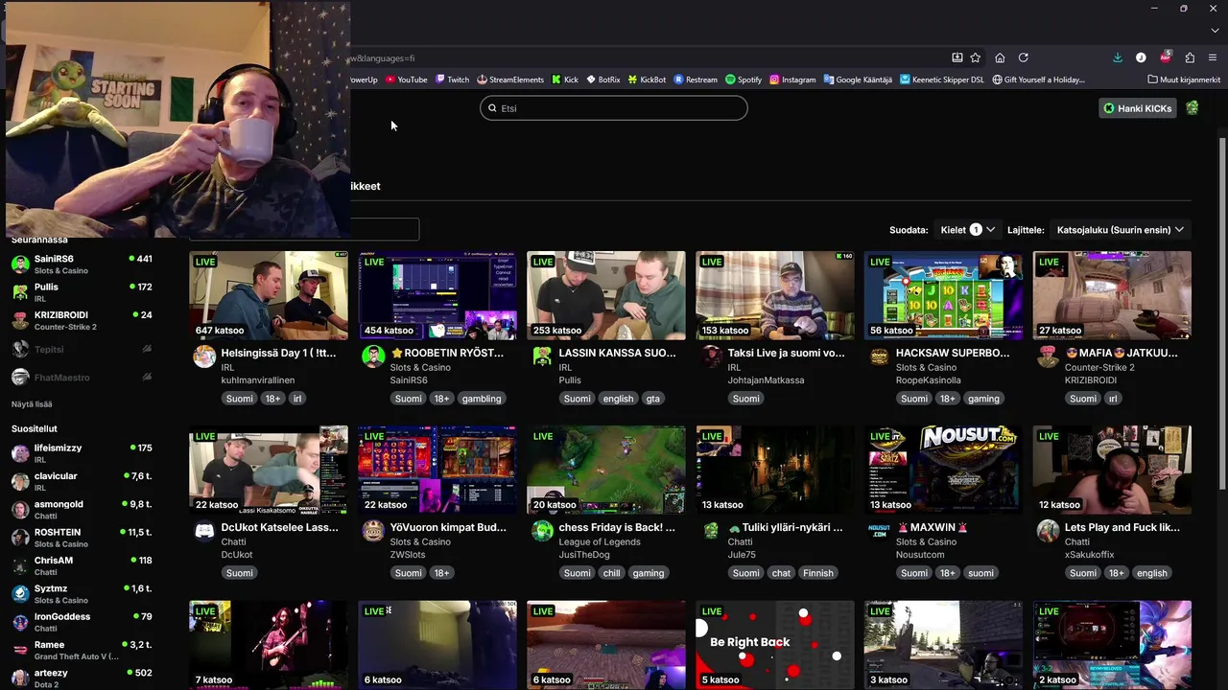Open the Pullis channel in the followed list
The height and width of the screenshot is (690, 1228).
(x=82, y=292)
